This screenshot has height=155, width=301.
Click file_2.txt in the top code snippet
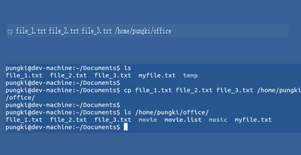point(64,31)
